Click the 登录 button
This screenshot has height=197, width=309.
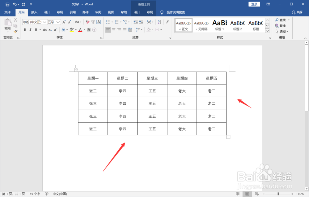[x=254, y=4]
